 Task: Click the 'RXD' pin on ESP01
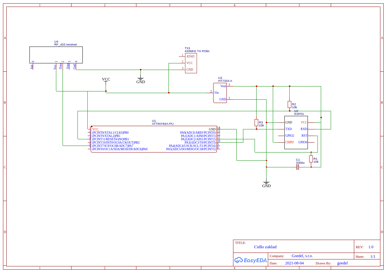click(304, 129)
